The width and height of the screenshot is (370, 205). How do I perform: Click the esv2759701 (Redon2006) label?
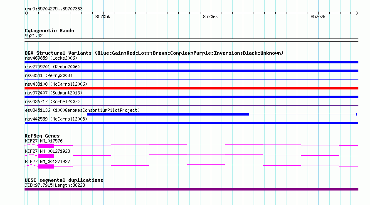(52, 67)
